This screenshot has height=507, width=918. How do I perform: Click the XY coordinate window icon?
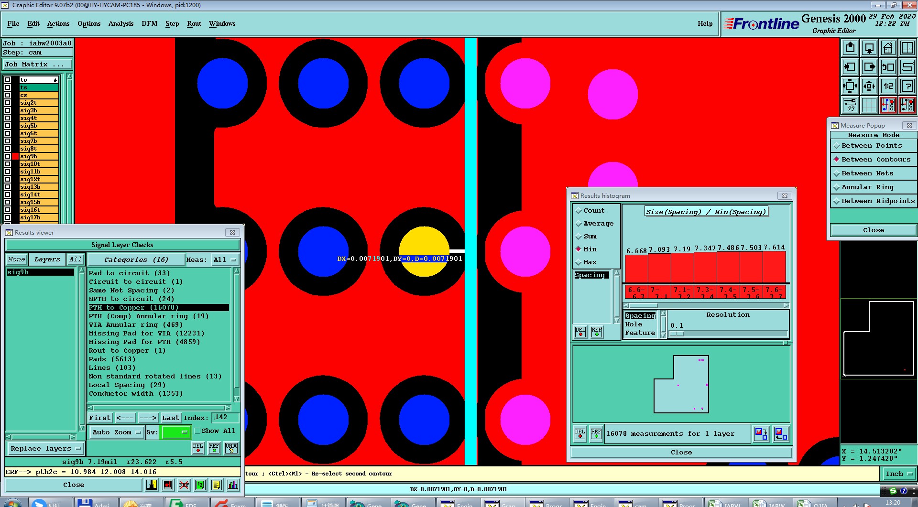907,48
